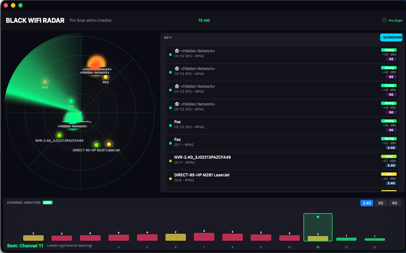Image resolution: width=406 pixels, height=253 pixels.
Task: Click the NVR-2.4G_3J02213PAZCFA49 dot on radar
Action: pos(59,135)
